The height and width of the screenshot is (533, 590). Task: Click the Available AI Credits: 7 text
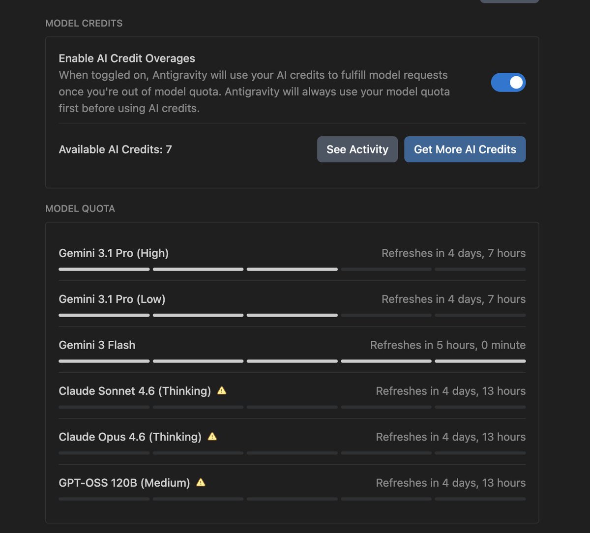[116, 149]
